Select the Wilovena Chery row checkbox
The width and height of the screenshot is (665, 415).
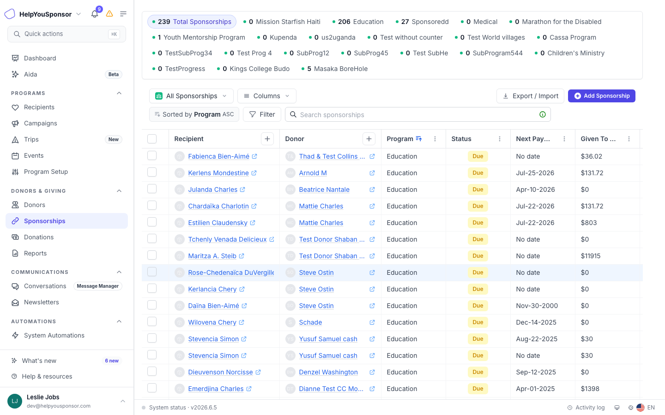152,322
